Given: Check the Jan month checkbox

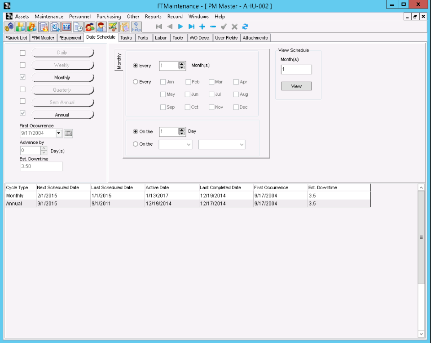Looking at the screenshot, I should pyautogui.click(x=163, y=82).
